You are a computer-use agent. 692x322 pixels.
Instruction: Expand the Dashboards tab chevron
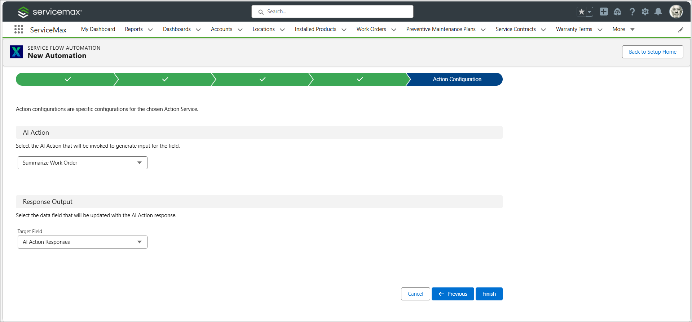pos(198,30)
